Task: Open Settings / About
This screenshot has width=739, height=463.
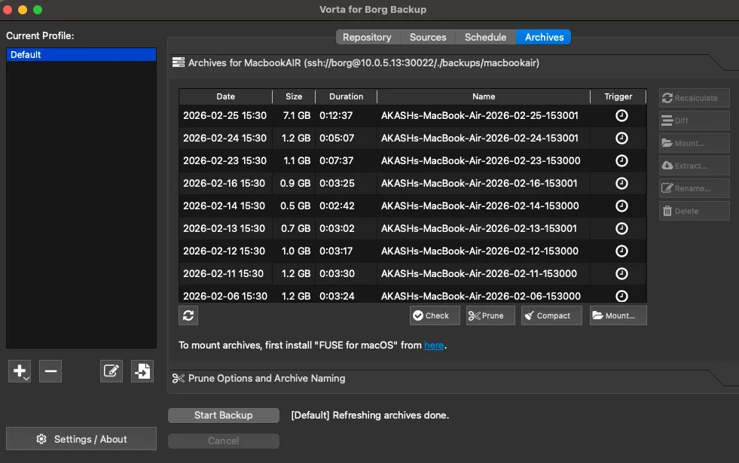Action: click(x=81, y=439)
